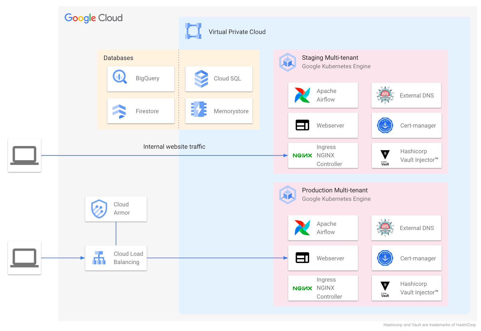Click the Staging Webserver label
The width and height of the screenshot is (481, 331).
click(x=330, y=125)
